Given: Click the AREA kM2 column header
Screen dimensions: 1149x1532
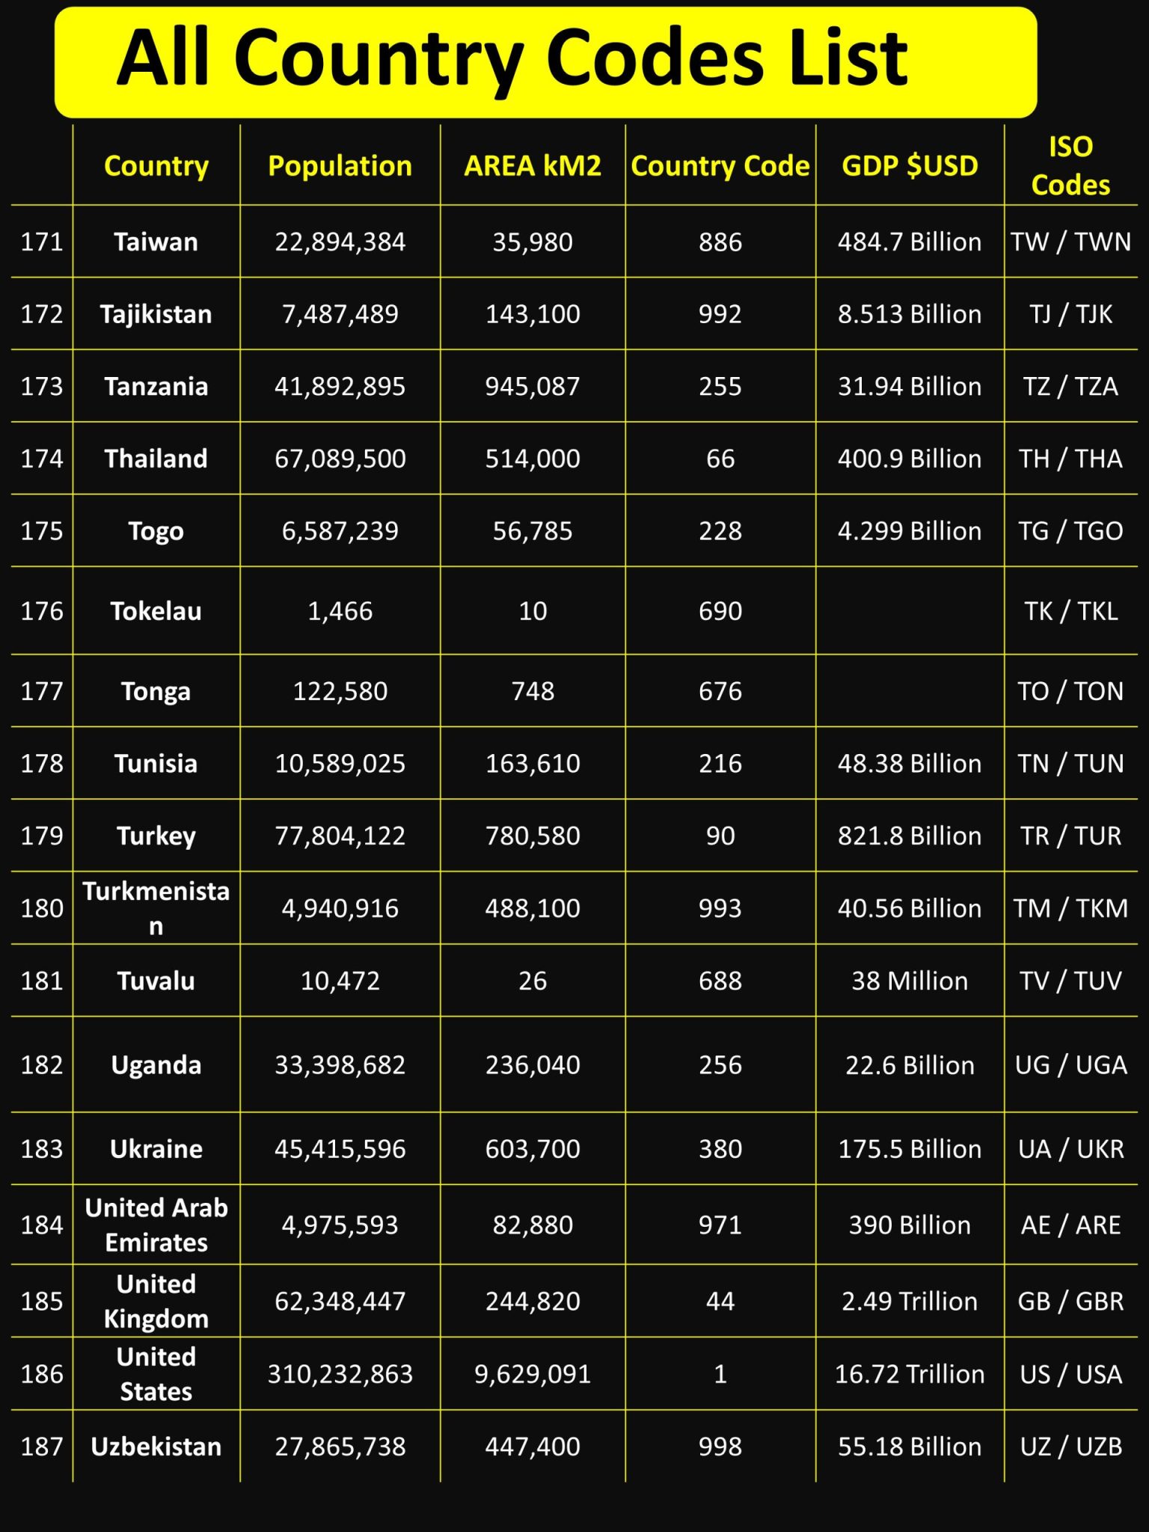Looking at the screenshot, I should tap(532, 166).
